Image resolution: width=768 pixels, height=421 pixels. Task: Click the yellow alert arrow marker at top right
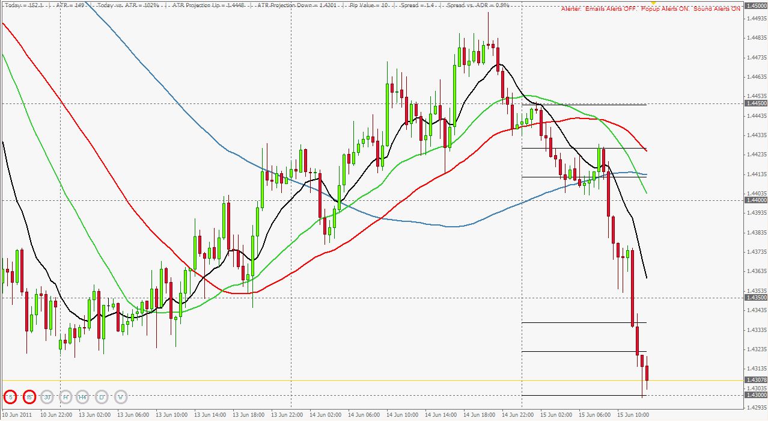[654, 2]
